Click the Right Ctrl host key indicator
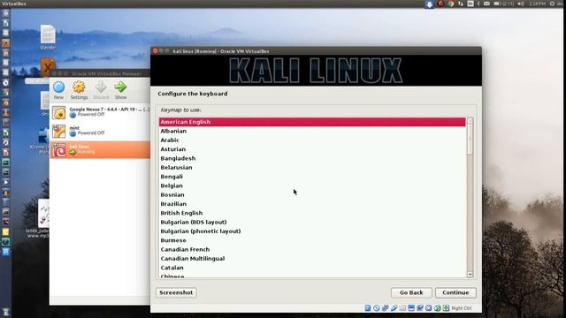 tap(462, 308)
